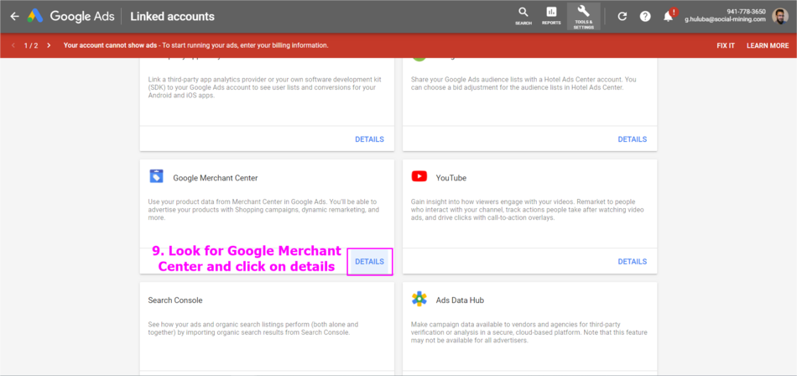Screen dimensions: 797x376
Task: Click LEARN MORE in the red banner
Action: [x=768, y=45]
